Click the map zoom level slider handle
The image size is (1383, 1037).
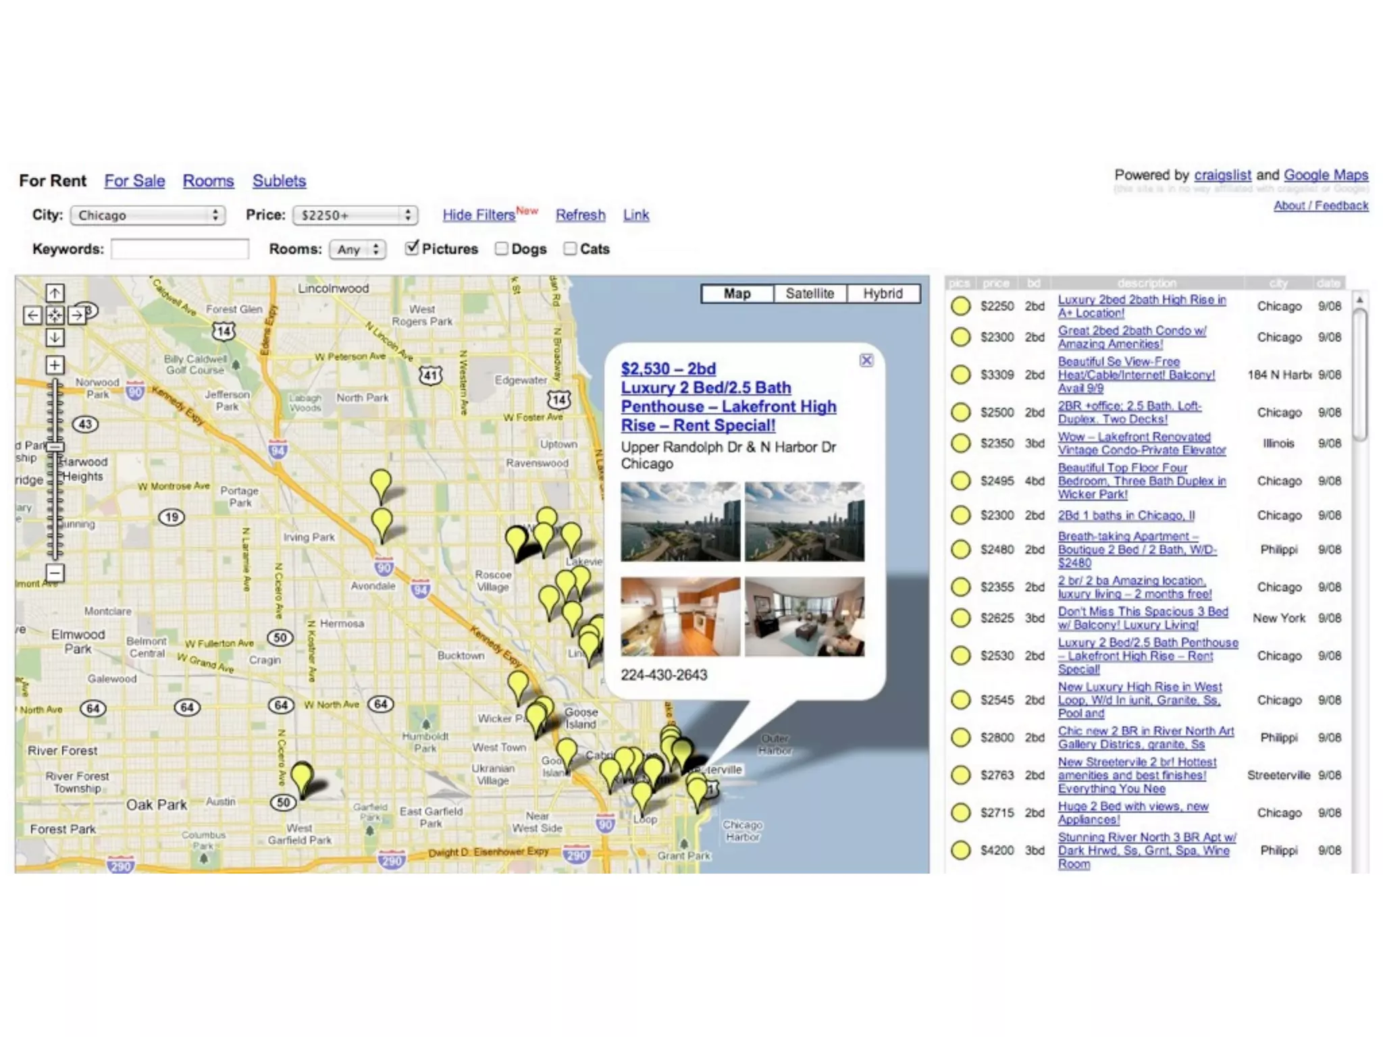(x=55, y=446)
